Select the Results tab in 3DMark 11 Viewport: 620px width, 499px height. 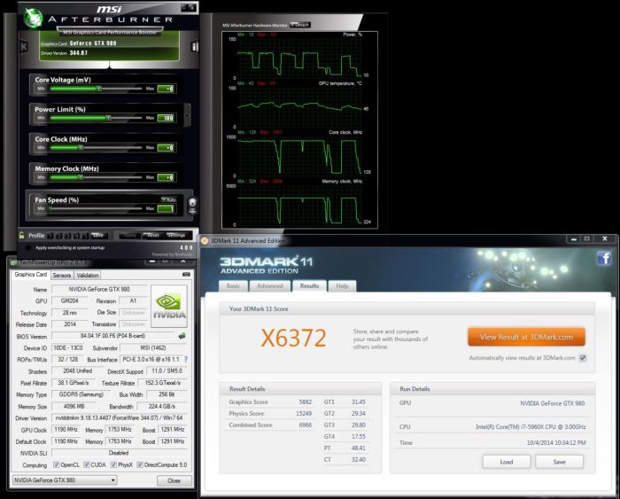pyautogui.click(x=310, y=285)
